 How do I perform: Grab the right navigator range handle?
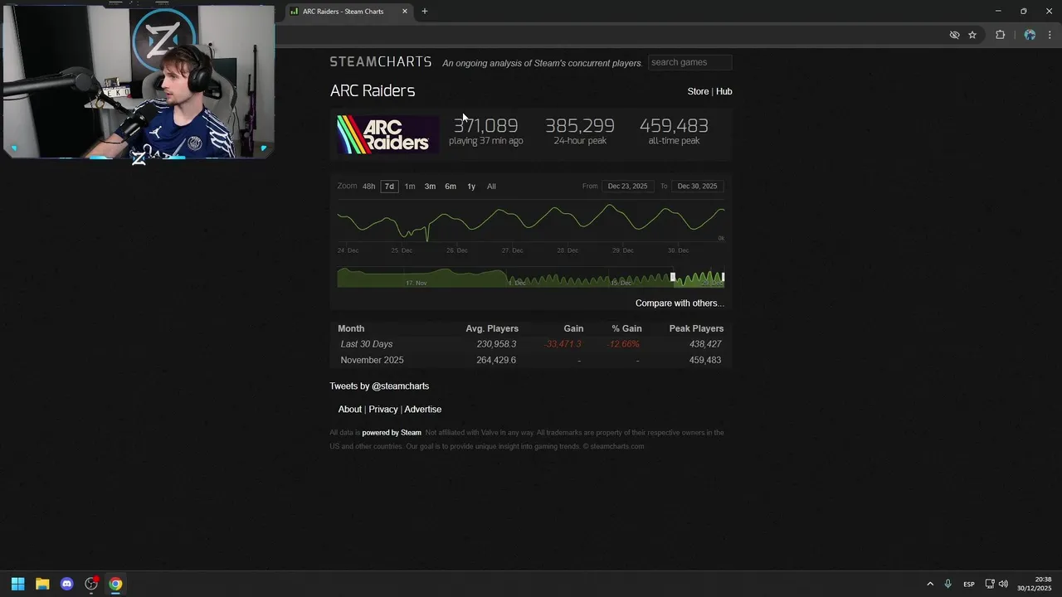click(723, 277)
